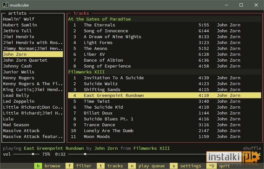
Task: Select highlighted track East Greenpoint Rundown in list
Action: [165, 95]
